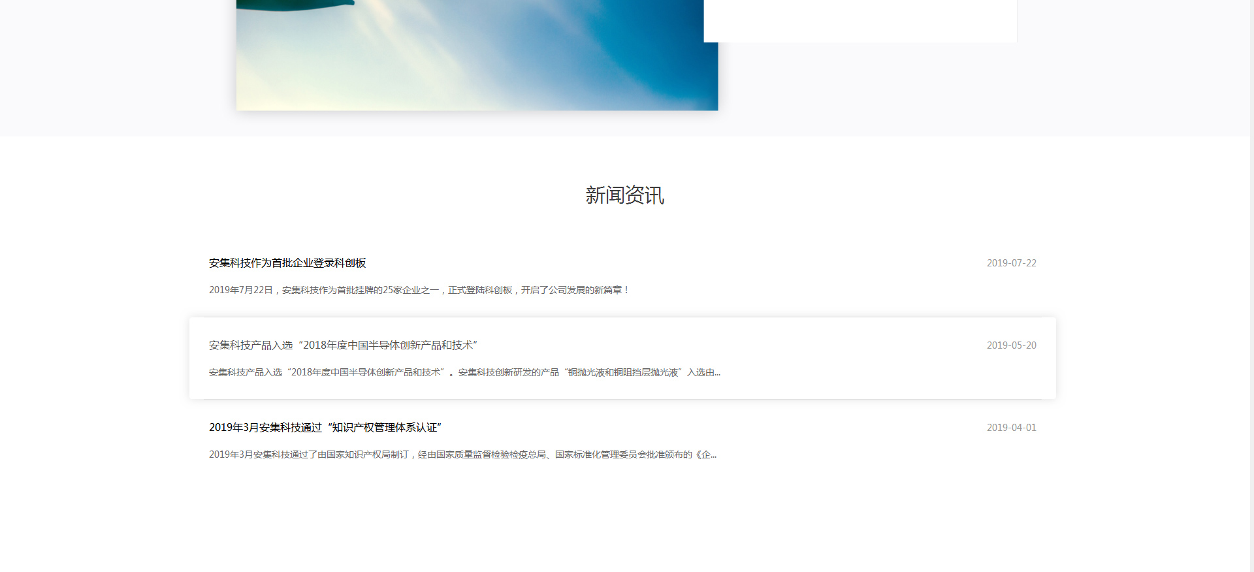
Task: Open the 知识产权管理体系认证 news headline
Action: (x=325, y=428)
